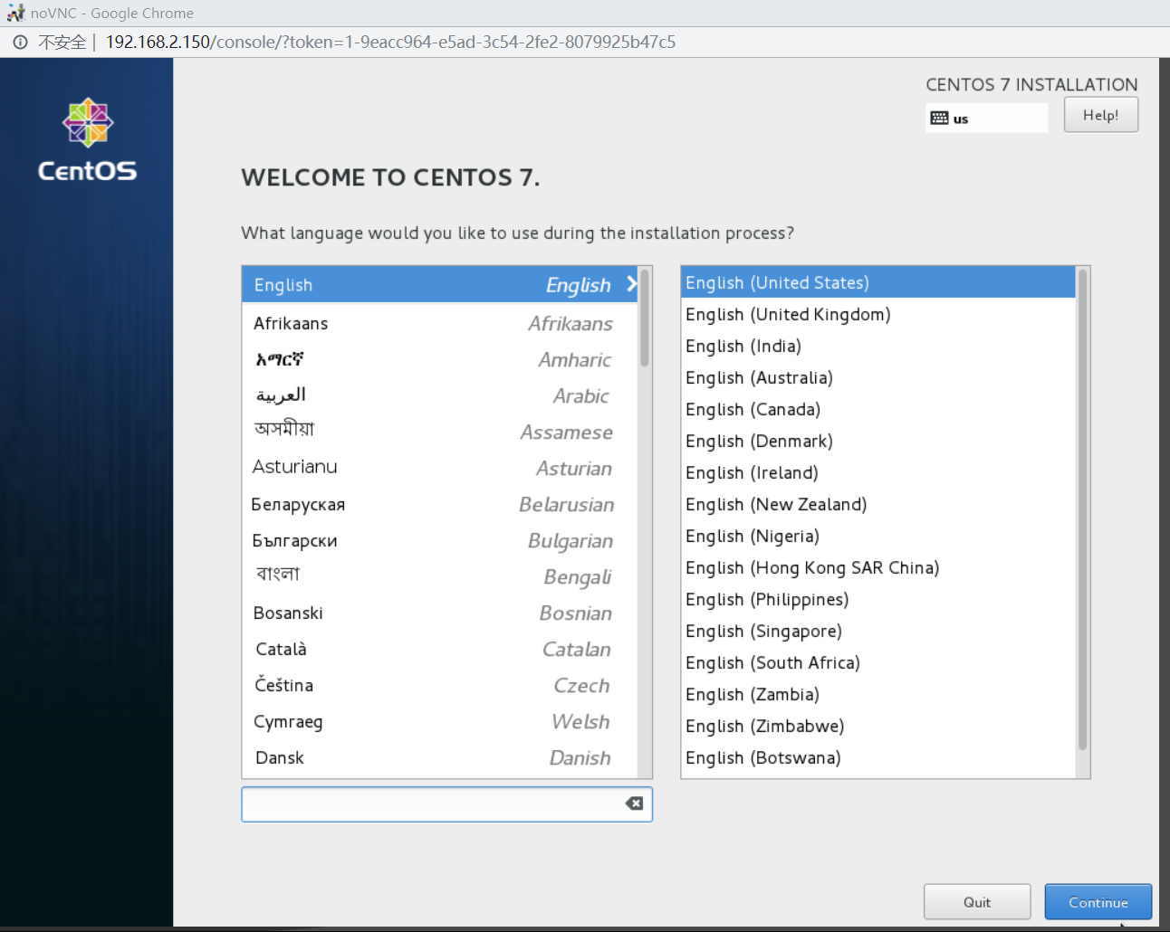1170x932 pixels.
Task: Click the keyboard layout icon
Action: pyautogui.click(x=939, y=118)
